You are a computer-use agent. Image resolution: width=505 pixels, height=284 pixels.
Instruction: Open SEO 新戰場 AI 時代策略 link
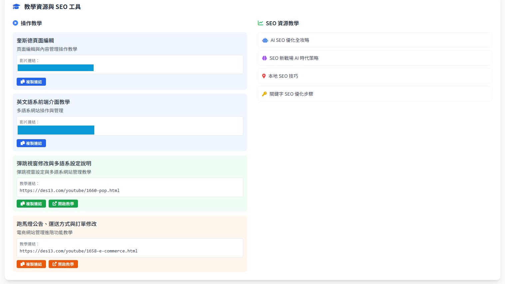coord(294,58)
